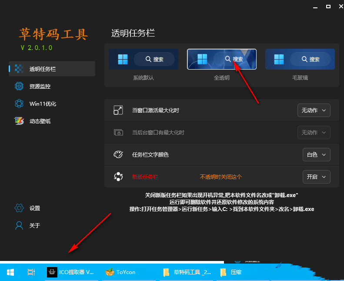
Task: Click the orange 不透明时关闭这个 hint text
Action: [220, 177]
